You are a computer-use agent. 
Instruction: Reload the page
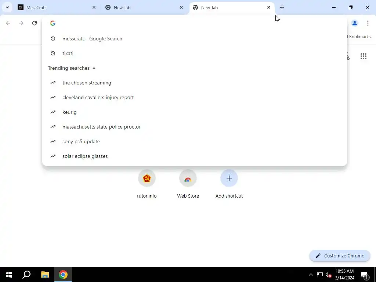coord(35,23)
